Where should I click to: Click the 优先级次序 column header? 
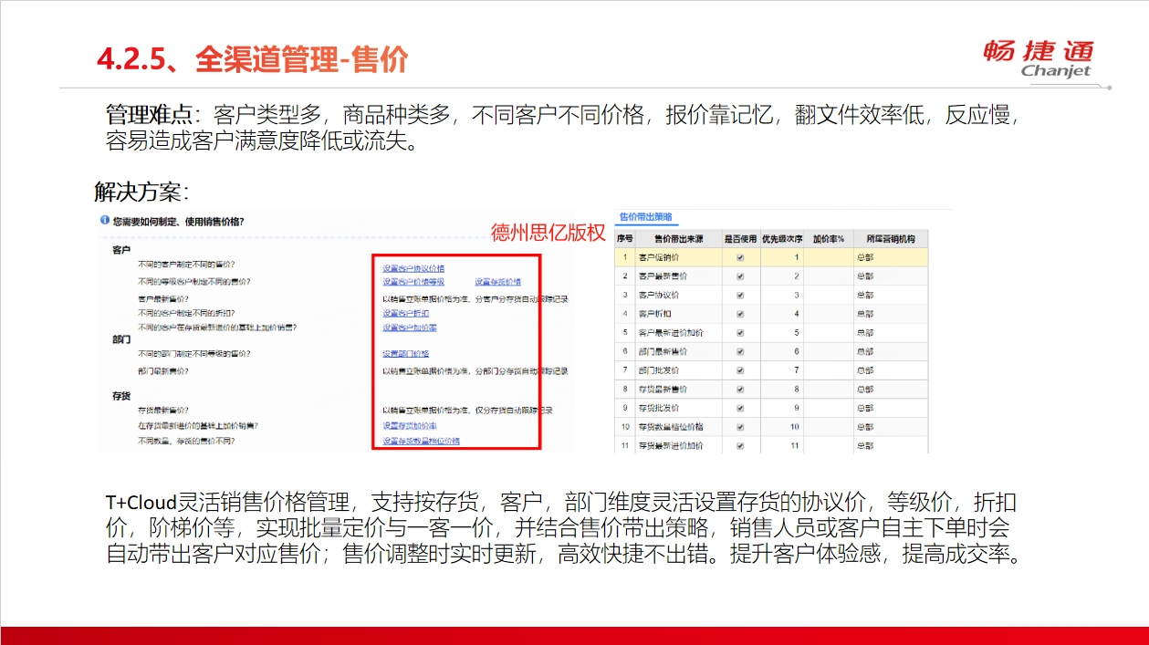pos(782,238)
